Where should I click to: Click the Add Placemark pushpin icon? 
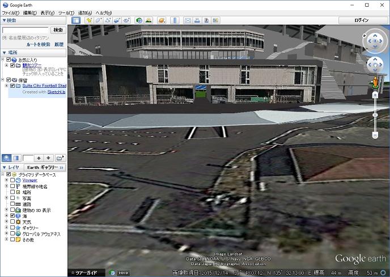89,20
